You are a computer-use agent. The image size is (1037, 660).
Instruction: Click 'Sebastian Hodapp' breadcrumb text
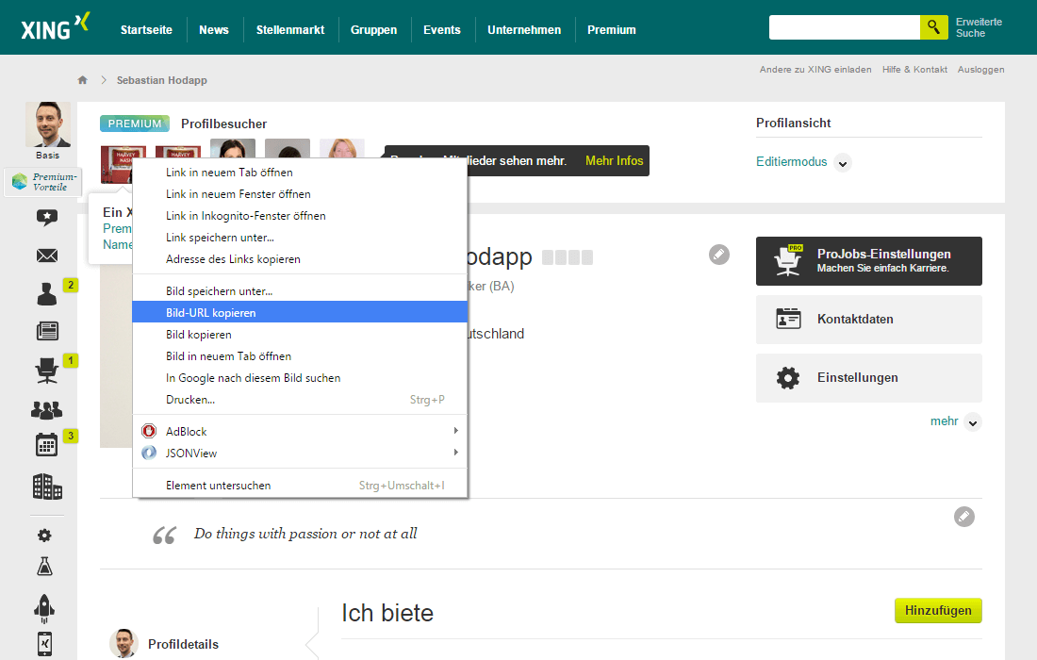[x=162, y=80]
